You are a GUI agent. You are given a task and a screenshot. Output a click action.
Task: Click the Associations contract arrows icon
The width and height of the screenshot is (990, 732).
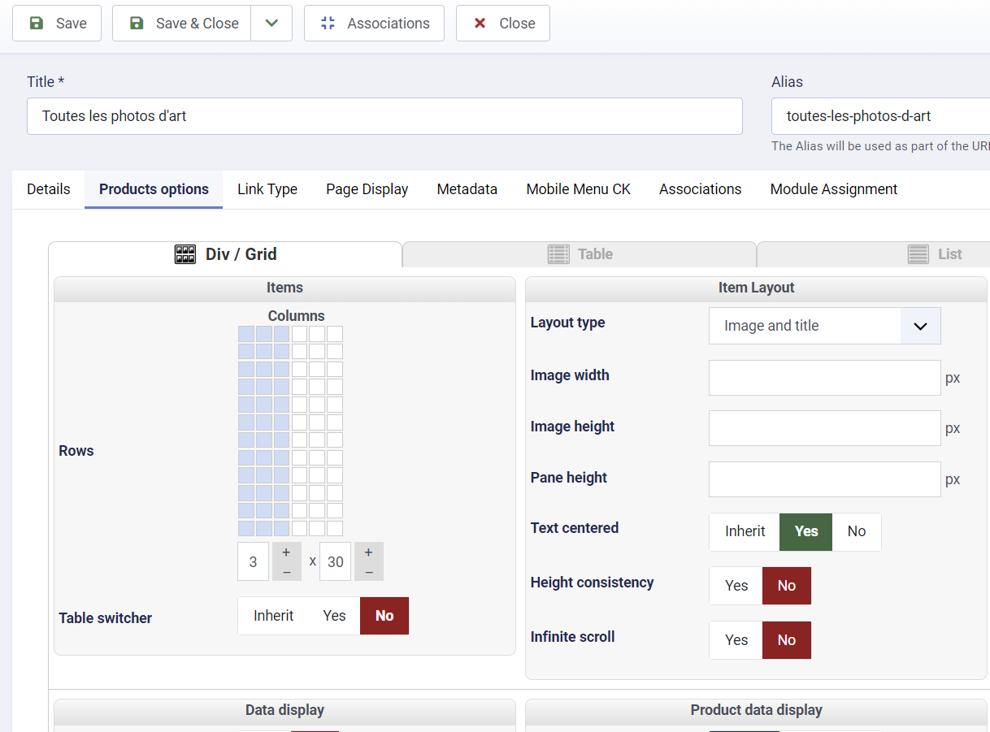click(328, 24)
